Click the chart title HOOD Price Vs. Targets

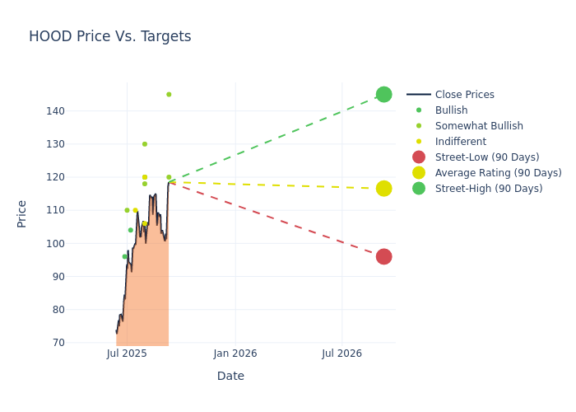pyautogui.click(x=110, y=37)
